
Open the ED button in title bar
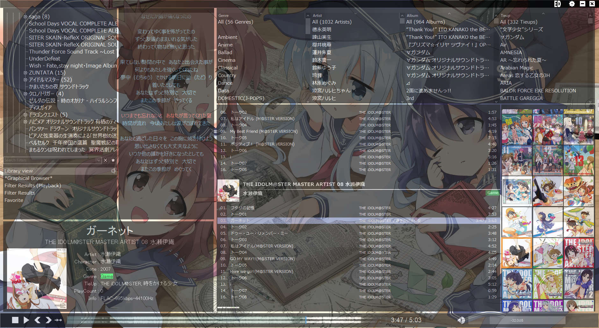tap(557, 4)
